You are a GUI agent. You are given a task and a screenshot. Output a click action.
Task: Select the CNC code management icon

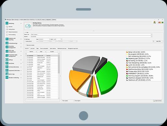tap(7, 51)
